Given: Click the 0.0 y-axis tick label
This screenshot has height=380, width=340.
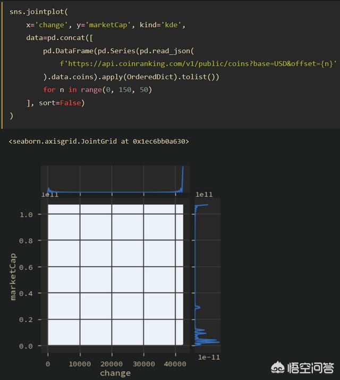Looking at the screenshot, I should point(26,346).
